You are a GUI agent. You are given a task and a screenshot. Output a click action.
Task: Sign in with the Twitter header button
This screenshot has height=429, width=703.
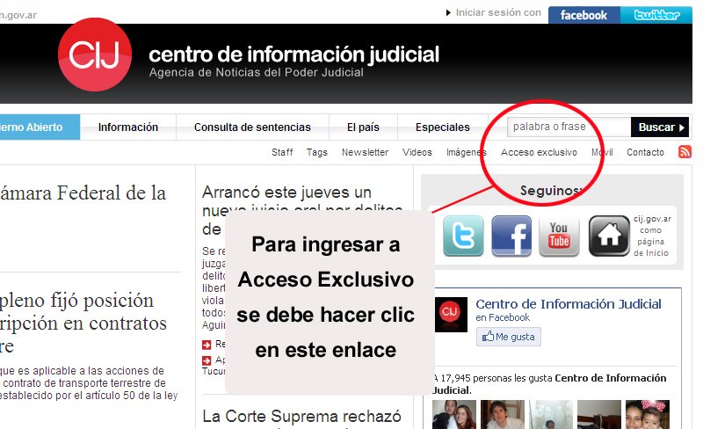(x=656, y=15)
